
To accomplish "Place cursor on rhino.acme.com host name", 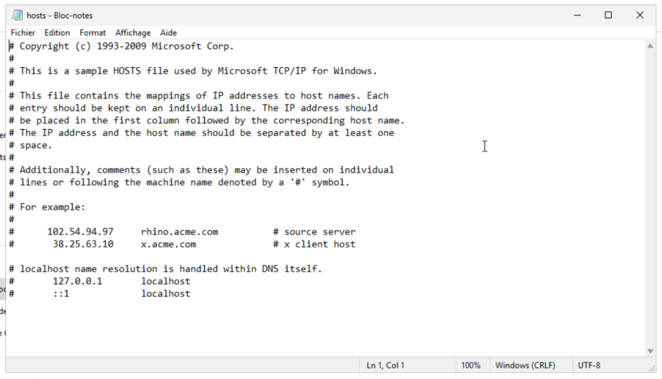I will (179, 232).
